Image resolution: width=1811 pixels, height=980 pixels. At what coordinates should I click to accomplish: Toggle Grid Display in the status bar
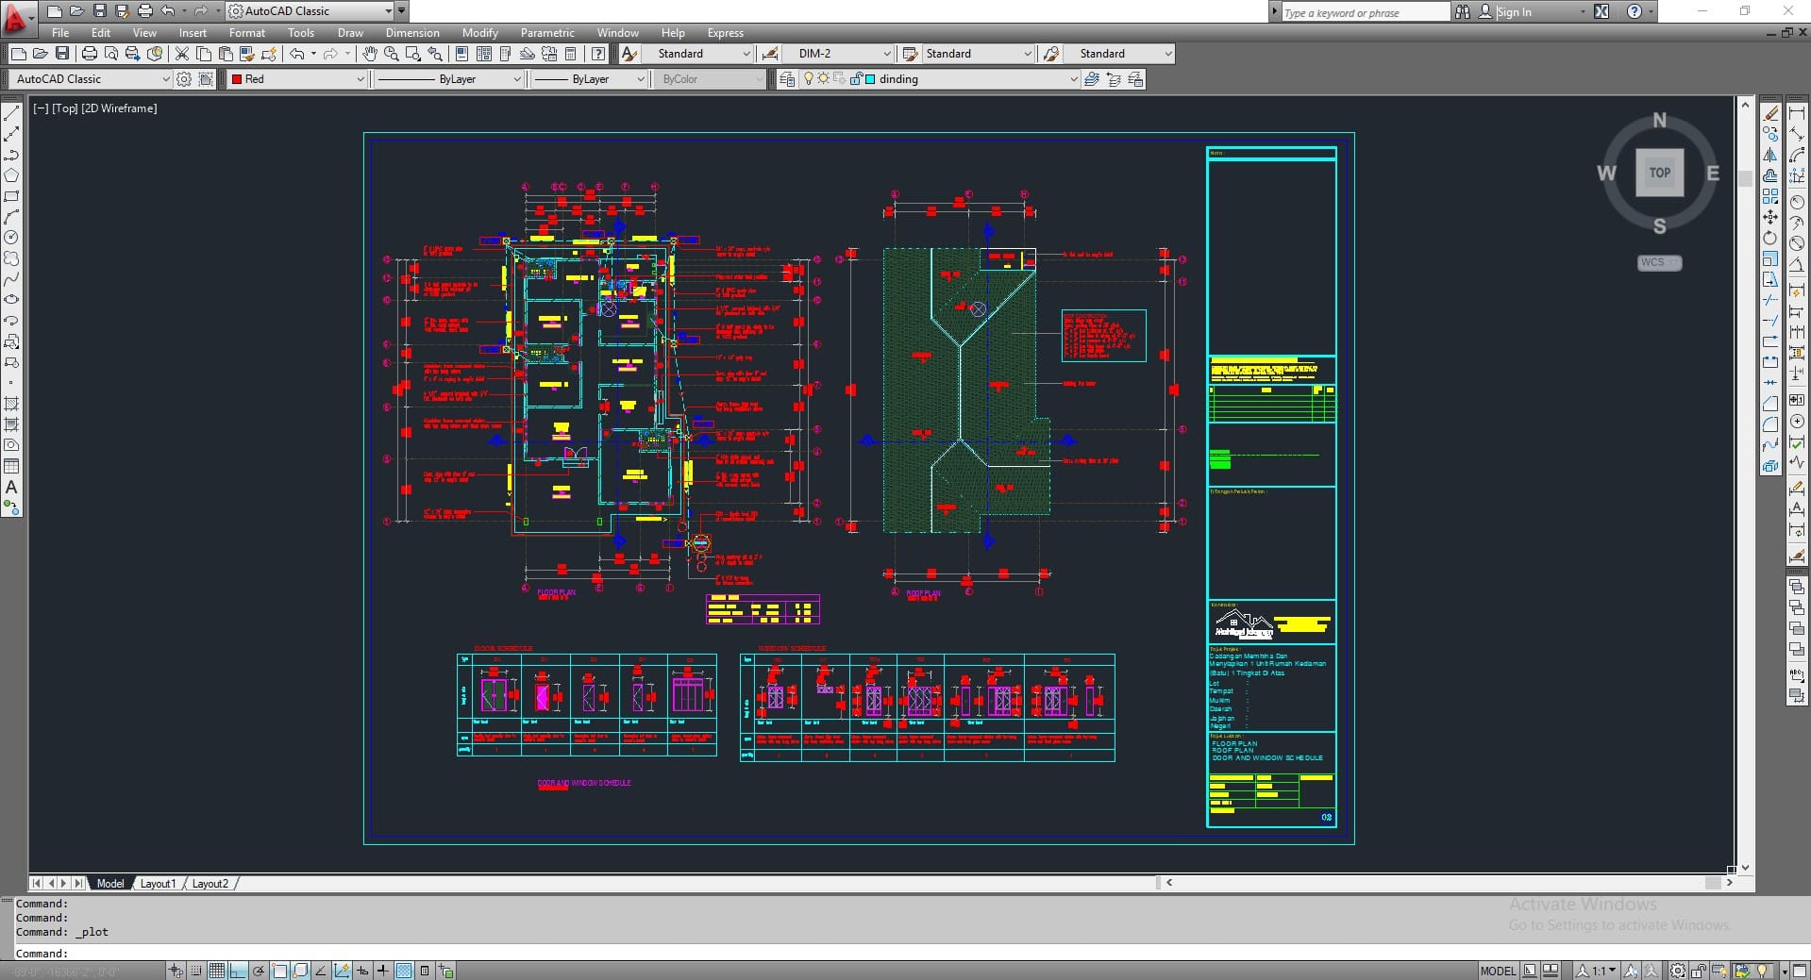[216, 971]
